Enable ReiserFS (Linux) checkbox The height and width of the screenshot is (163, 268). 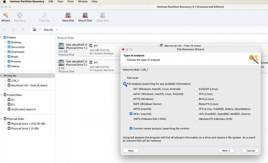[x=197, y=104]
